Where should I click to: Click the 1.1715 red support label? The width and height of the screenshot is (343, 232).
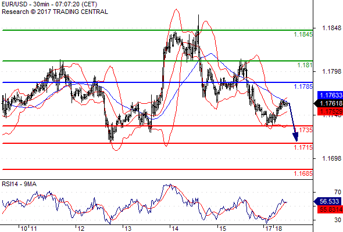303,147
